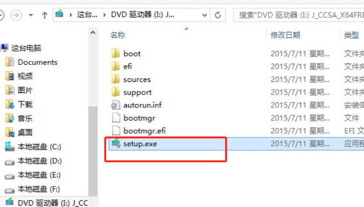Select DVD 驱动器 (I:) in sidebar
The height and width of the screenshot is (207, 364).
(x=46, y=202)
